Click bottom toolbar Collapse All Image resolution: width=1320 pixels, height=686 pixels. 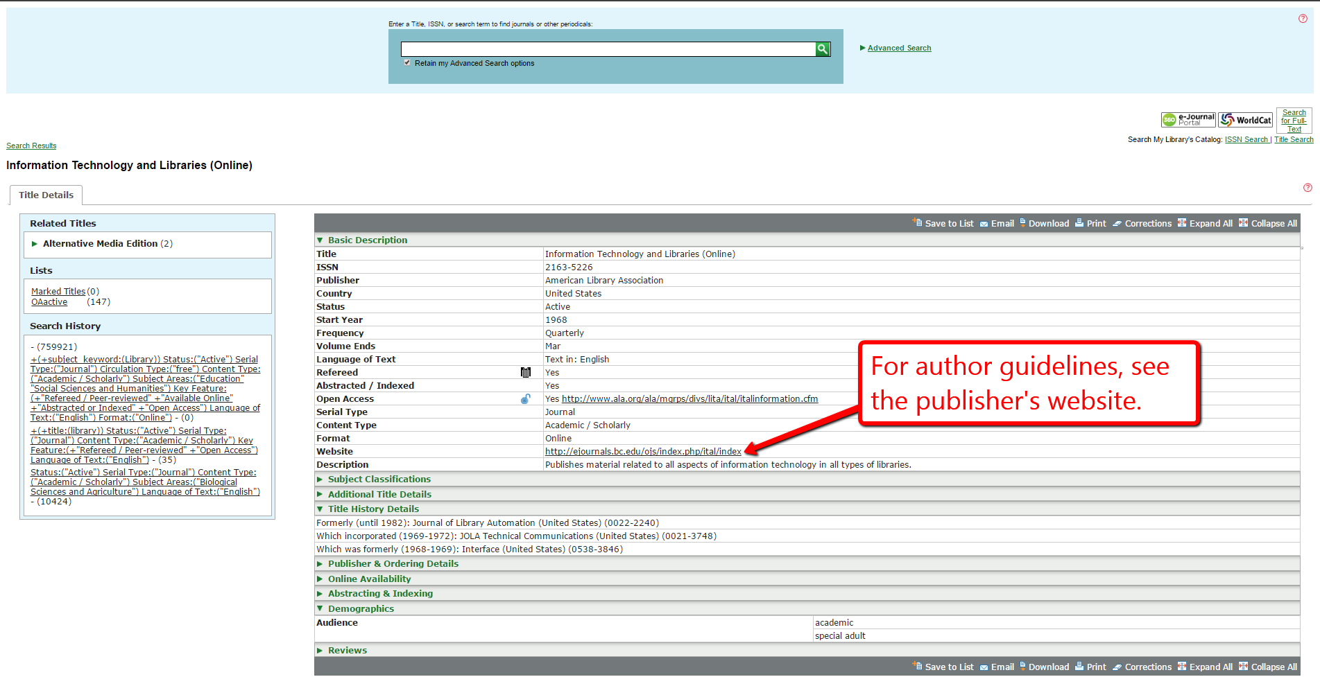point(1268,667)
